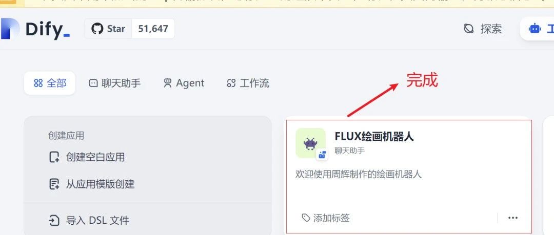Screen dimensions: 554x235
Task: Click the template document icon
Action: pos(54,184)
